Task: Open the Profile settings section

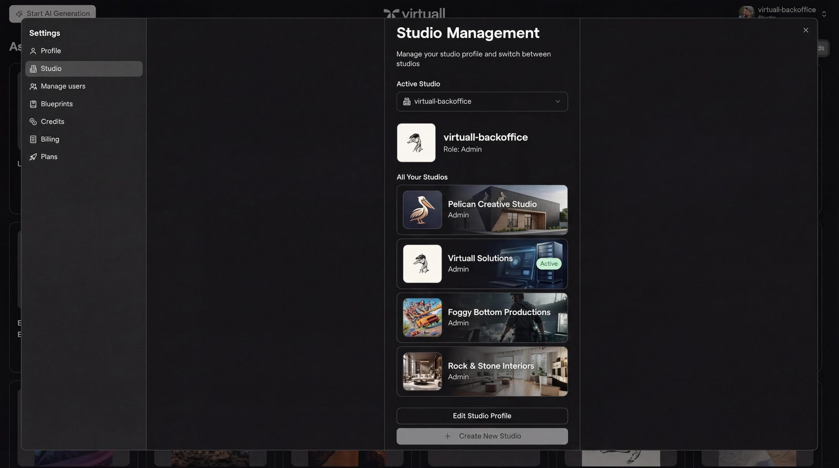Action: [84, 51]
